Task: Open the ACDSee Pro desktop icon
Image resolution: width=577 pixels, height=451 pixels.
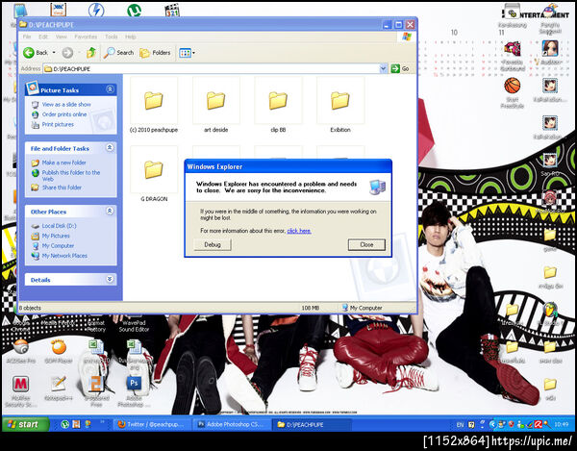Action: (20, 351)
